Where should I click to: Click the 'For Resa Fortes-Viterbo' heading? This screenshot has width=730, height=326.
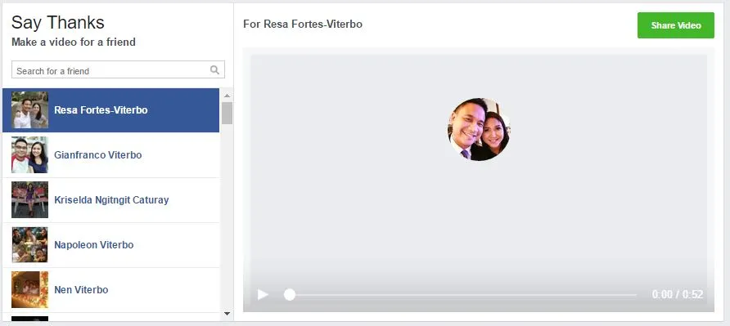pos(303,25)
